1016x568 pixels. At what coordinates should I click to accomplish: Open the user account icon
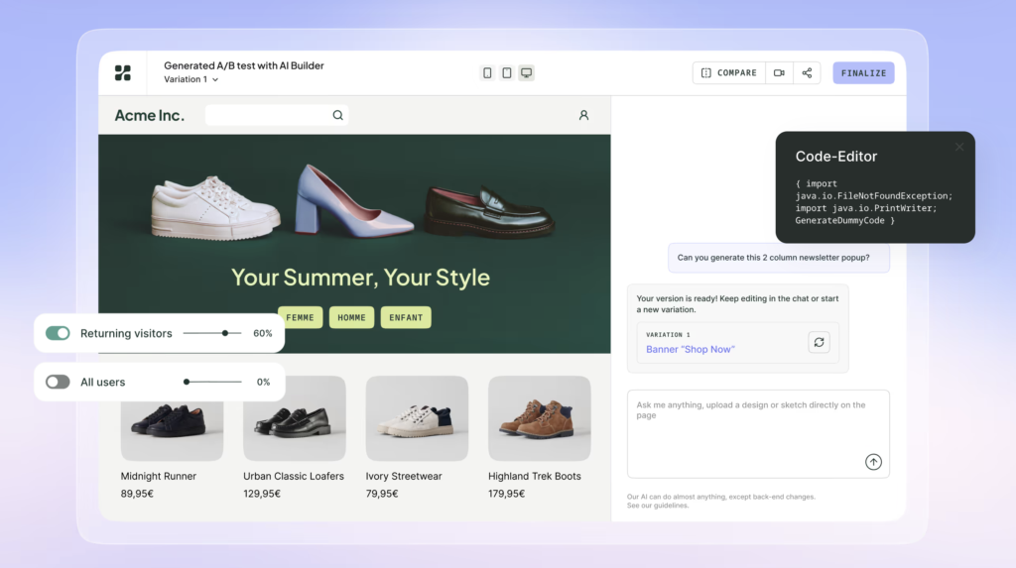tap(583, 115)
